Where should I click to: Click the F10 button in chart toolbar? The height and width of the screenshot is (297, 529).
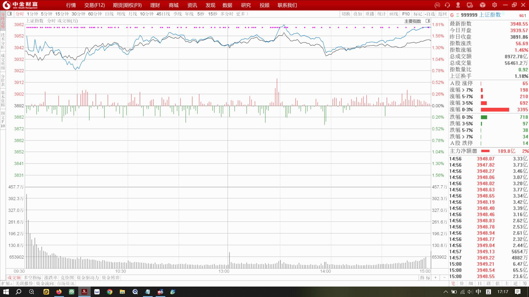click(x=406, y=14)
